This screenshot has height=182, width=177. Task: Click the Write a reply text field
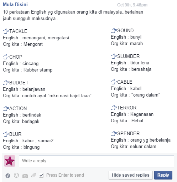(x=97, y=161)
